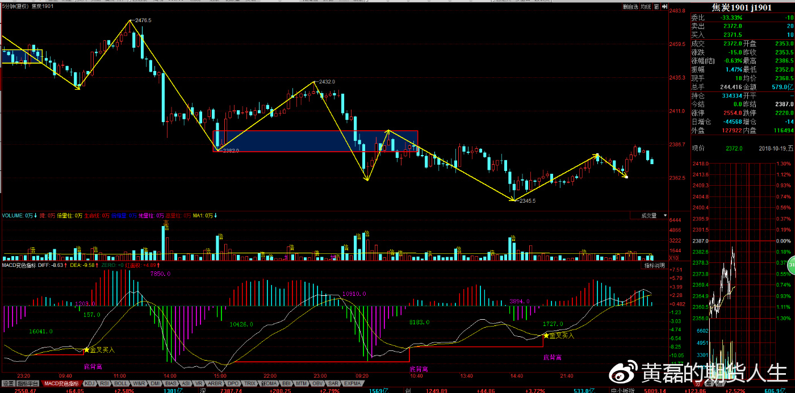Click the second 金叉买入 star marker near 21:40
The image size is (795, 393).
(546, 336)
